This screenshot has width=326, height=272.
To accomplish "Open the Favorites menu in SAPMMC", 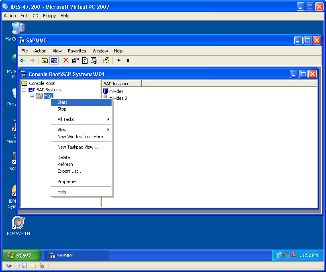I will pos(77,51).
